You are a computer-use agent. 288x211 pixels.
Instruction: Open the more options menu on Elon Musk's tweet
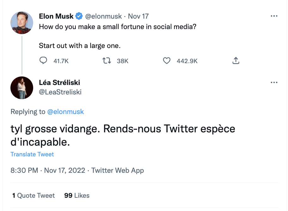[x=274, y=16]
